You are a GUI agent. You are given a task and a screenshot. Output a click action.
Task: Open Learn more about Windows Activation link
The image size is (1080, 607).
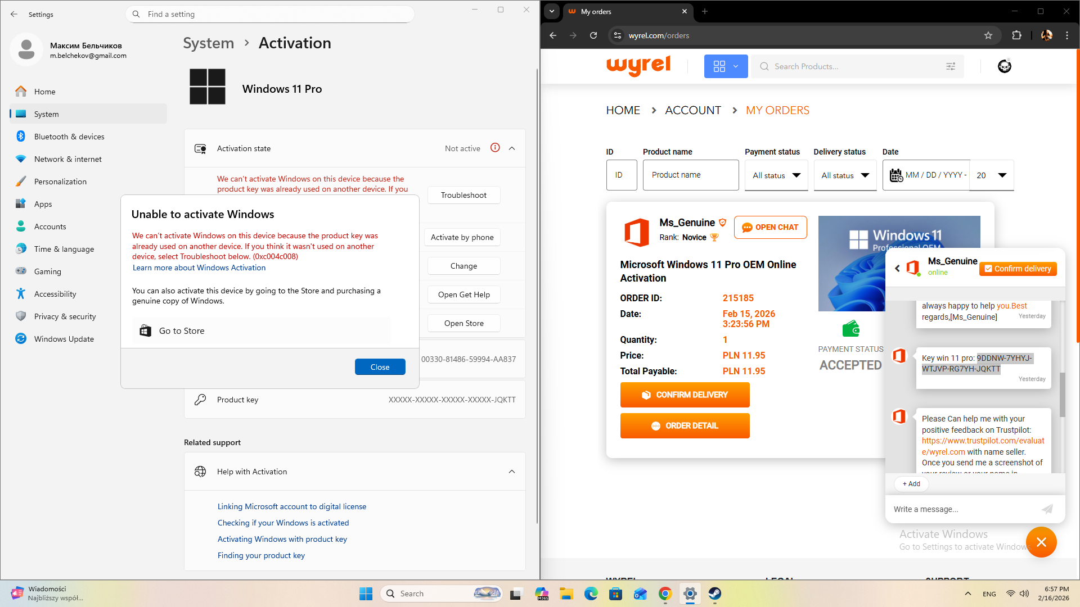(x=199, y=268)
